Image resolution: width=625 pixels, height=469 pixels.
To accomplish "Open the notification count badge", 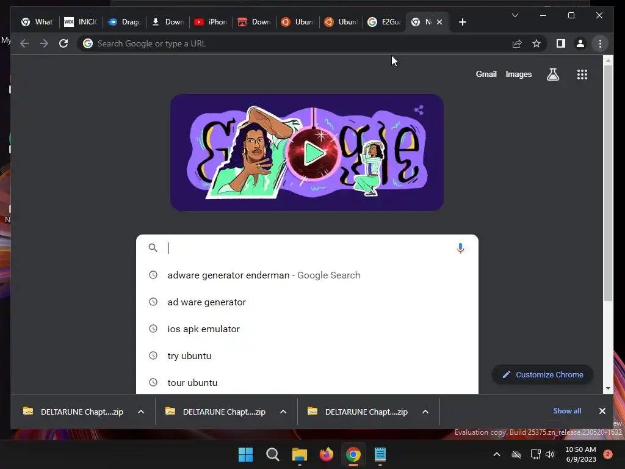I will click(x=608, y=454).
